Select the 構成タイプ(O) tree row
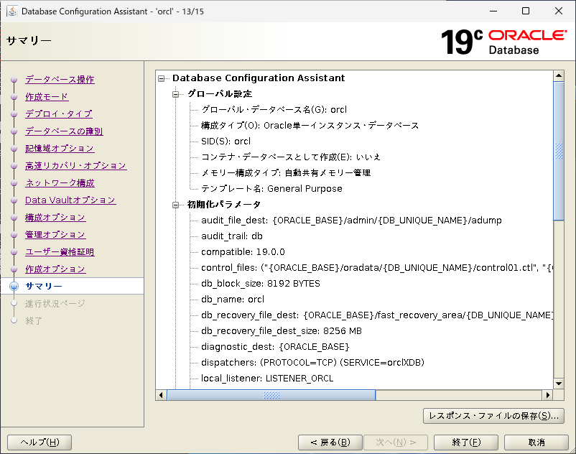This screenshot has height=454, width=576. (310, 126)
